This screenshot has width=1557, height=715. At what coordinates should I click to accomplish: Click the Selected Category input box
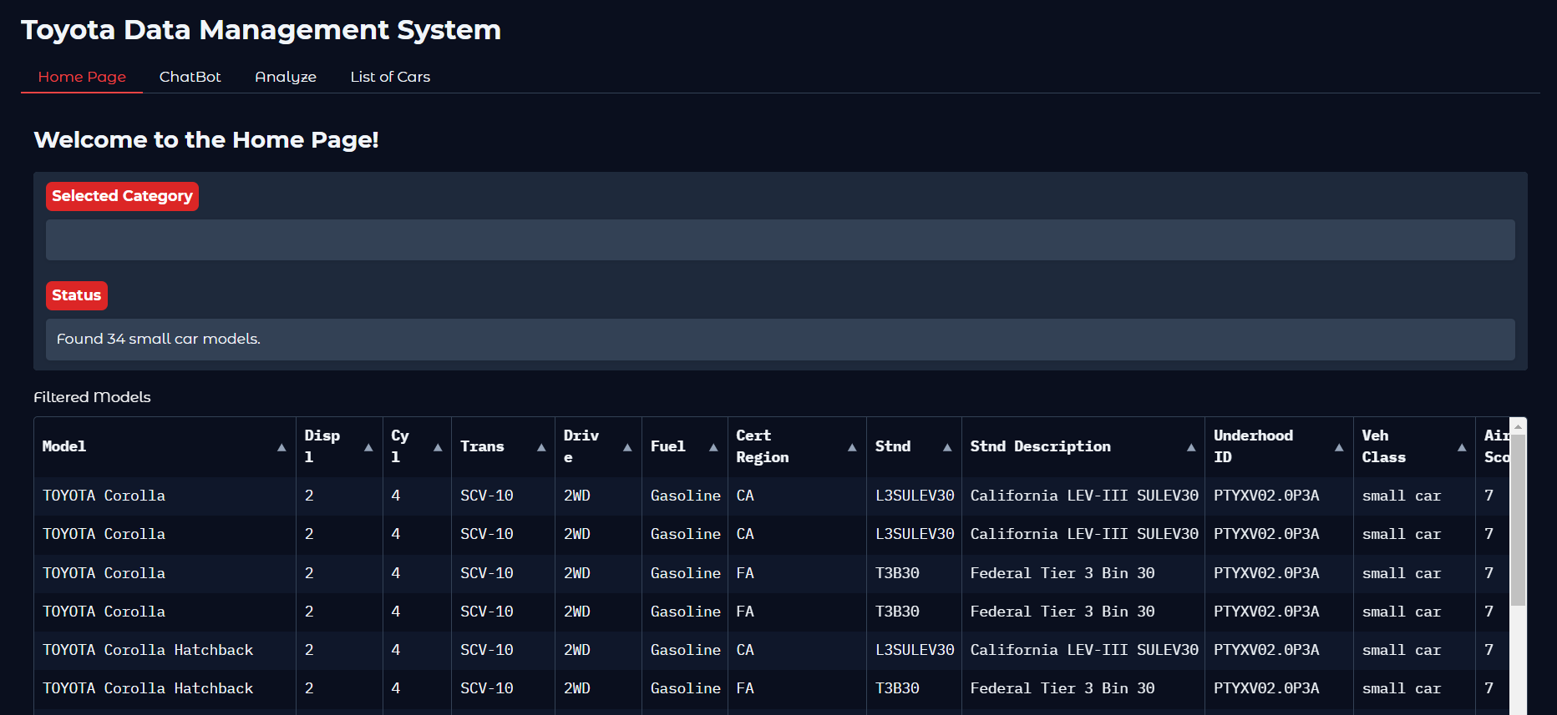coord(780,240)
